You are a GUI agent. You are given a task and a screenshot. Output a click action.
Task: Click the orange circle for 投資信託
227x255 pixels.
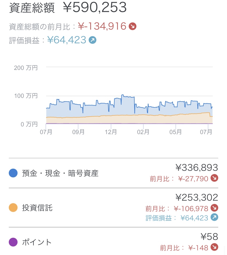(13, 208)
